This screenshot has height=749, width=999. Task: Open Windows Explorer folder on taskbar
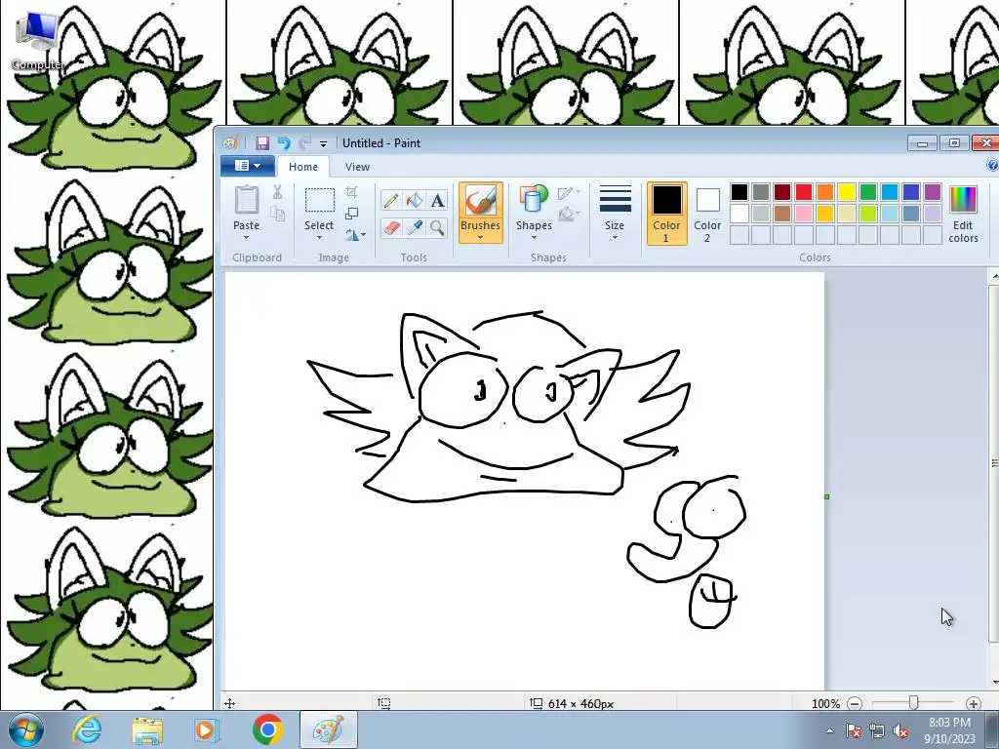pos(146,729)
